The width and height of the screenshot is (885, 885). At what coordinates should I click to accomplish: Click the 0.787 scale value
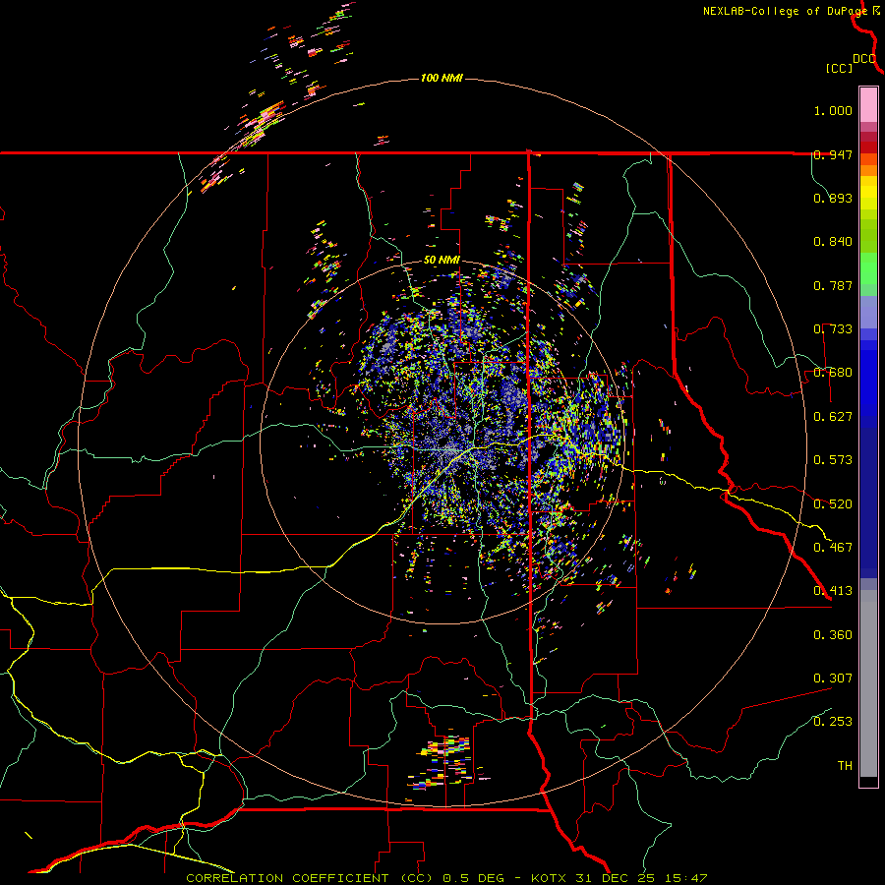coord(833,285)
